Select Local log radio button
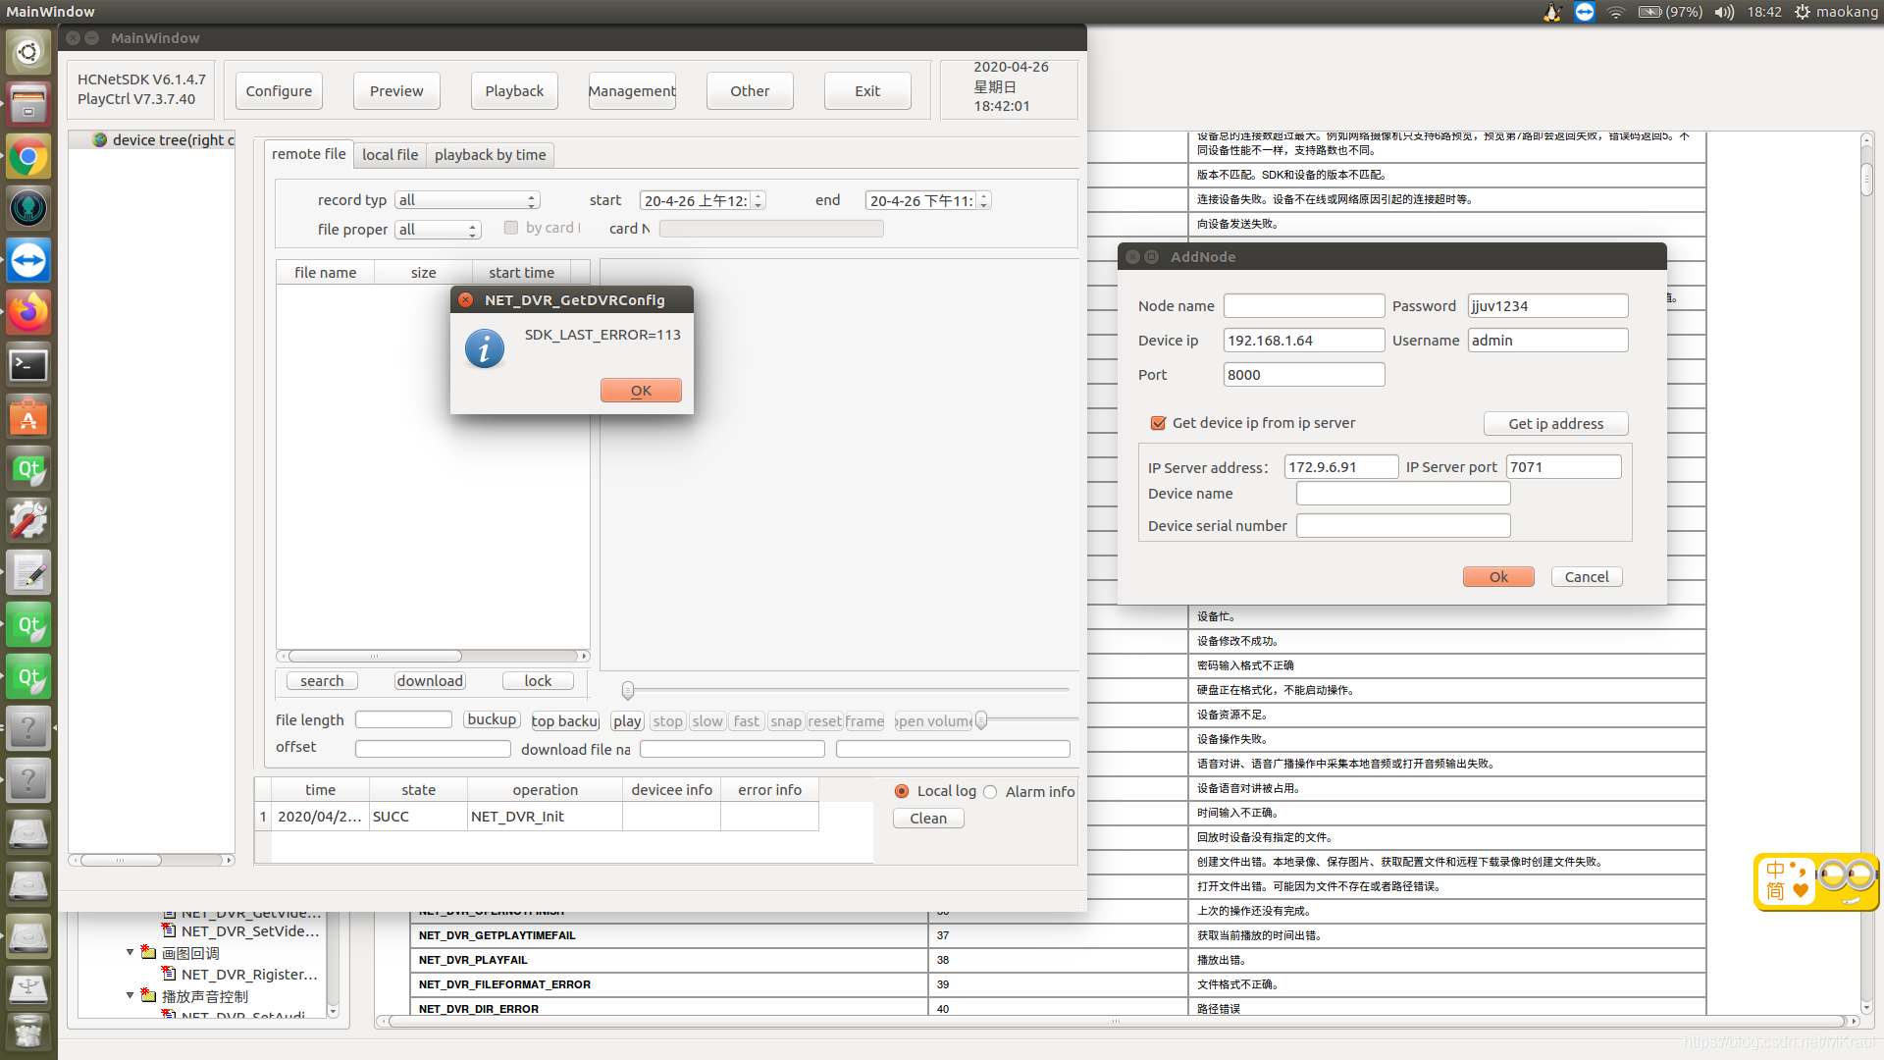 [x=903, y=791]
